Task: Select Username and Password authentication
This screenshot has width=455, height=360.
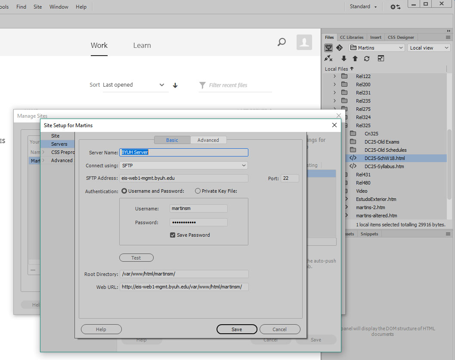Action: (124, 191)
